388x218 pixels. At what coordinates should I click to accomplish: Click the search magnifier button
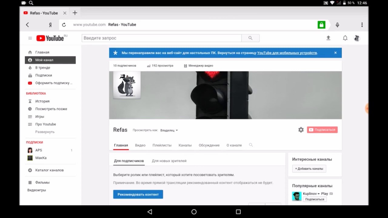tap(250, 38)
